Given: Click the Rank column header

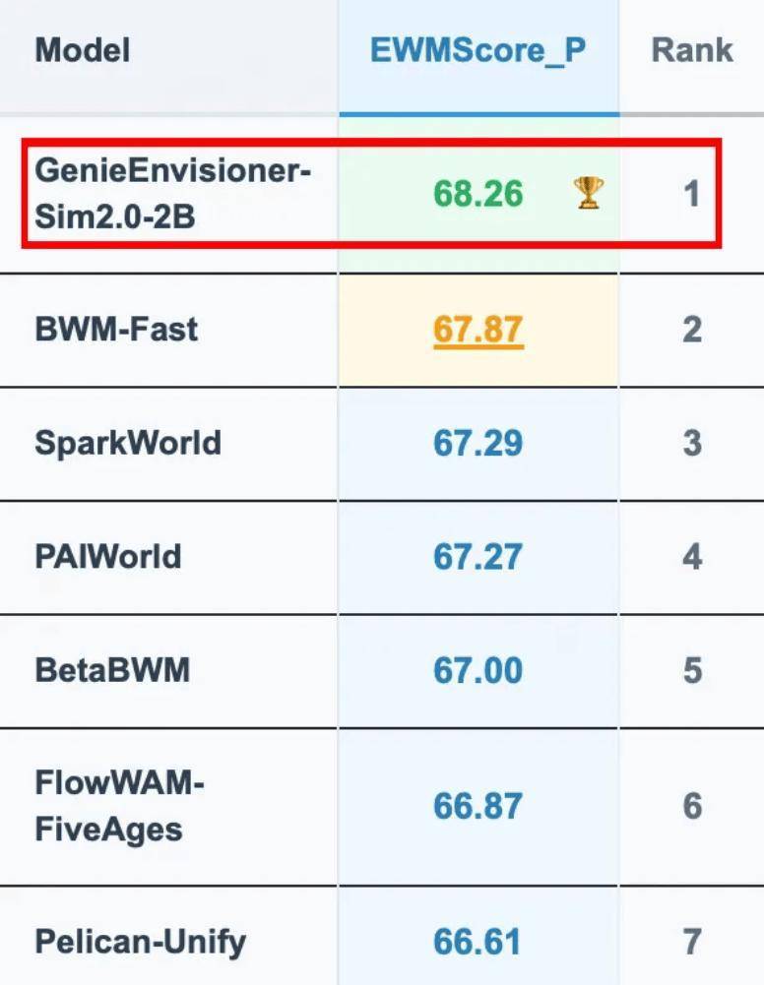Looking at the screenshot, I should pyautogui.click(x=692, y=50).
